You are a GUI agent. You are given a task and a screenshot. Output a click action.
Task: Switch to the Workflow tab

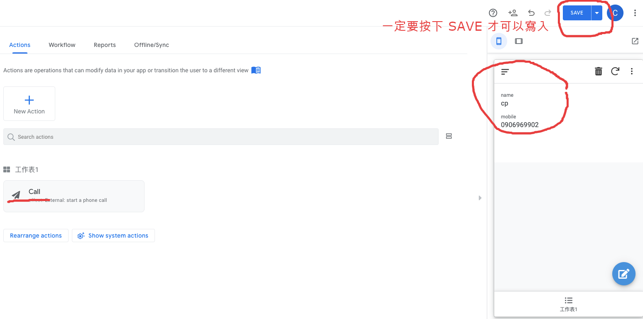62,45
